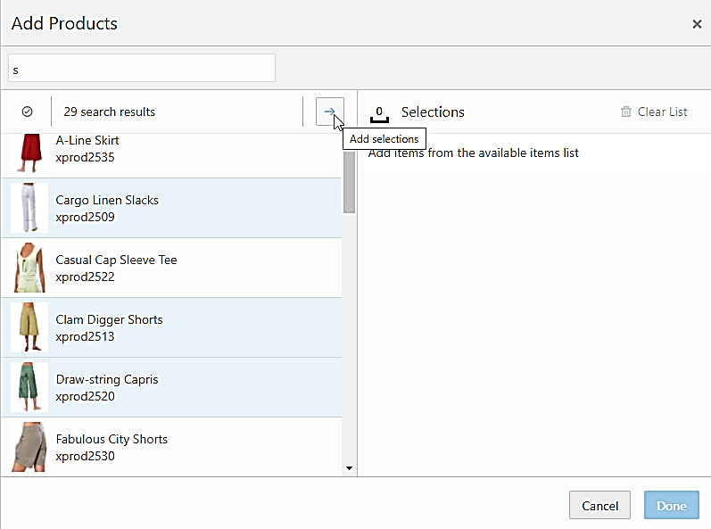The image size is (711, 529).
Task: Click the 29 search results label
Action: [x=110, y=112]
